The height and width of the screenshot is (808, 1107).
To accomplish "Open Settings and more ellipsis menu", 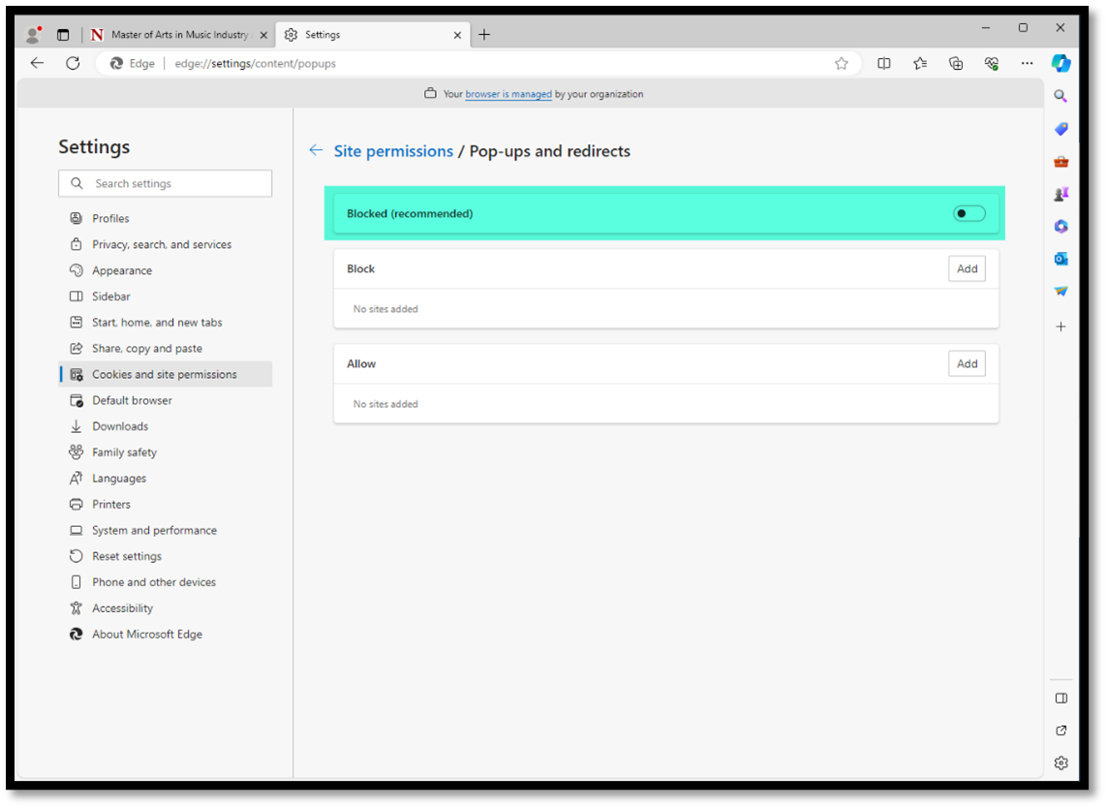I will [x=1027, y=63].
